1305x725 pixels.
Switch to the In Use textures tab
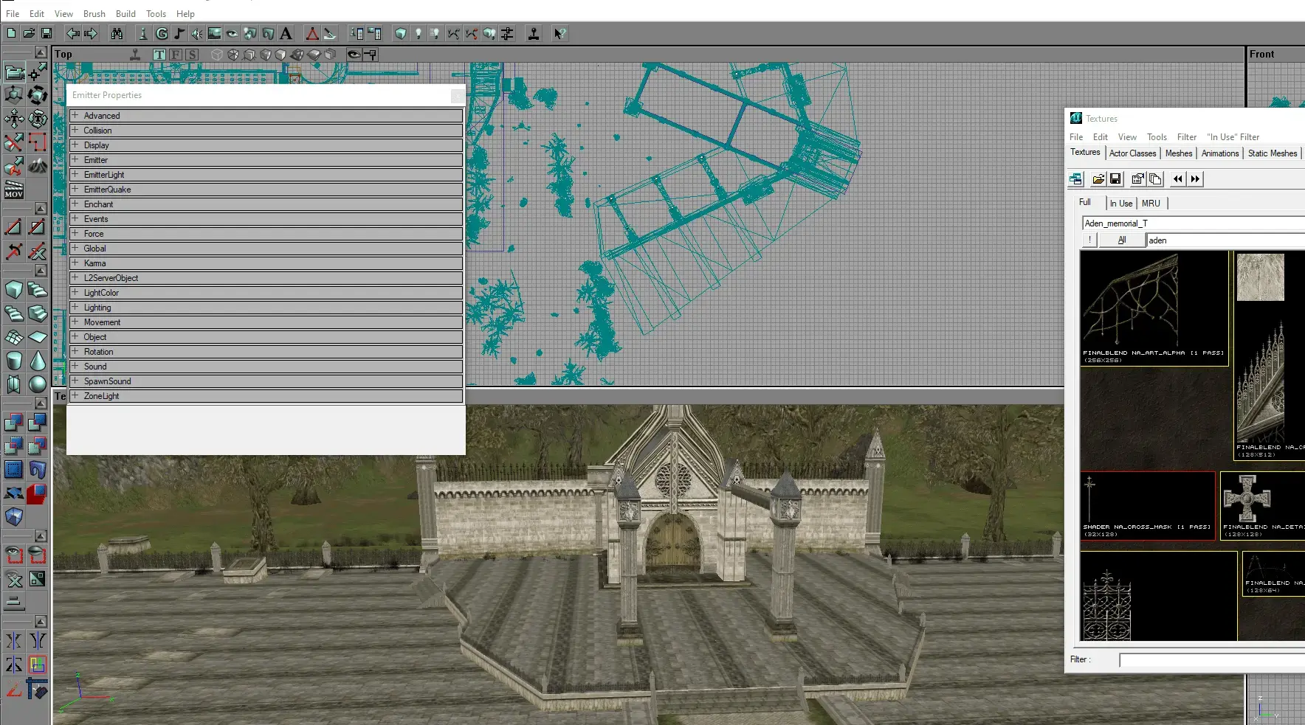1120,204
